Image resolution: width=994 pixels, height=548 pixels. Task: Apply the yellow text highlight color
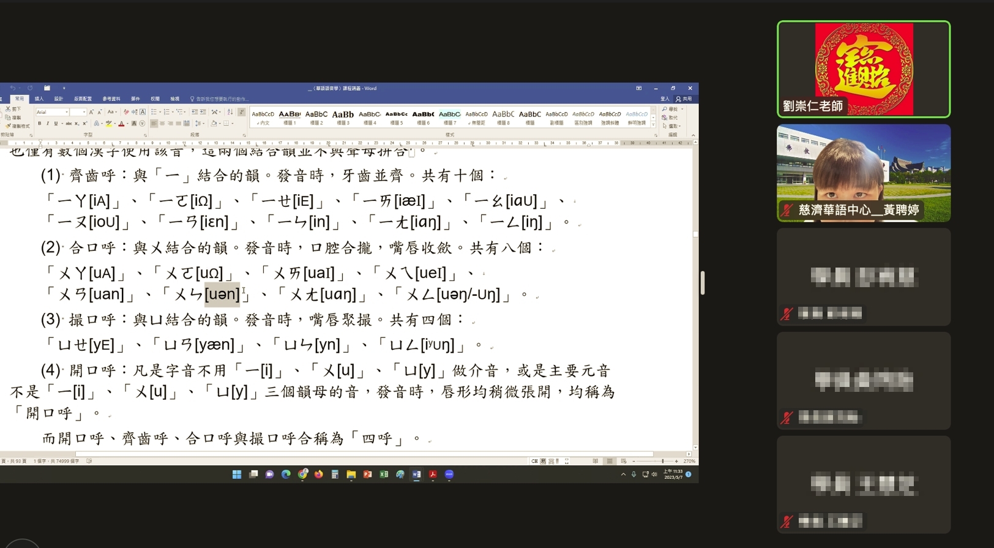click(108, 124)
